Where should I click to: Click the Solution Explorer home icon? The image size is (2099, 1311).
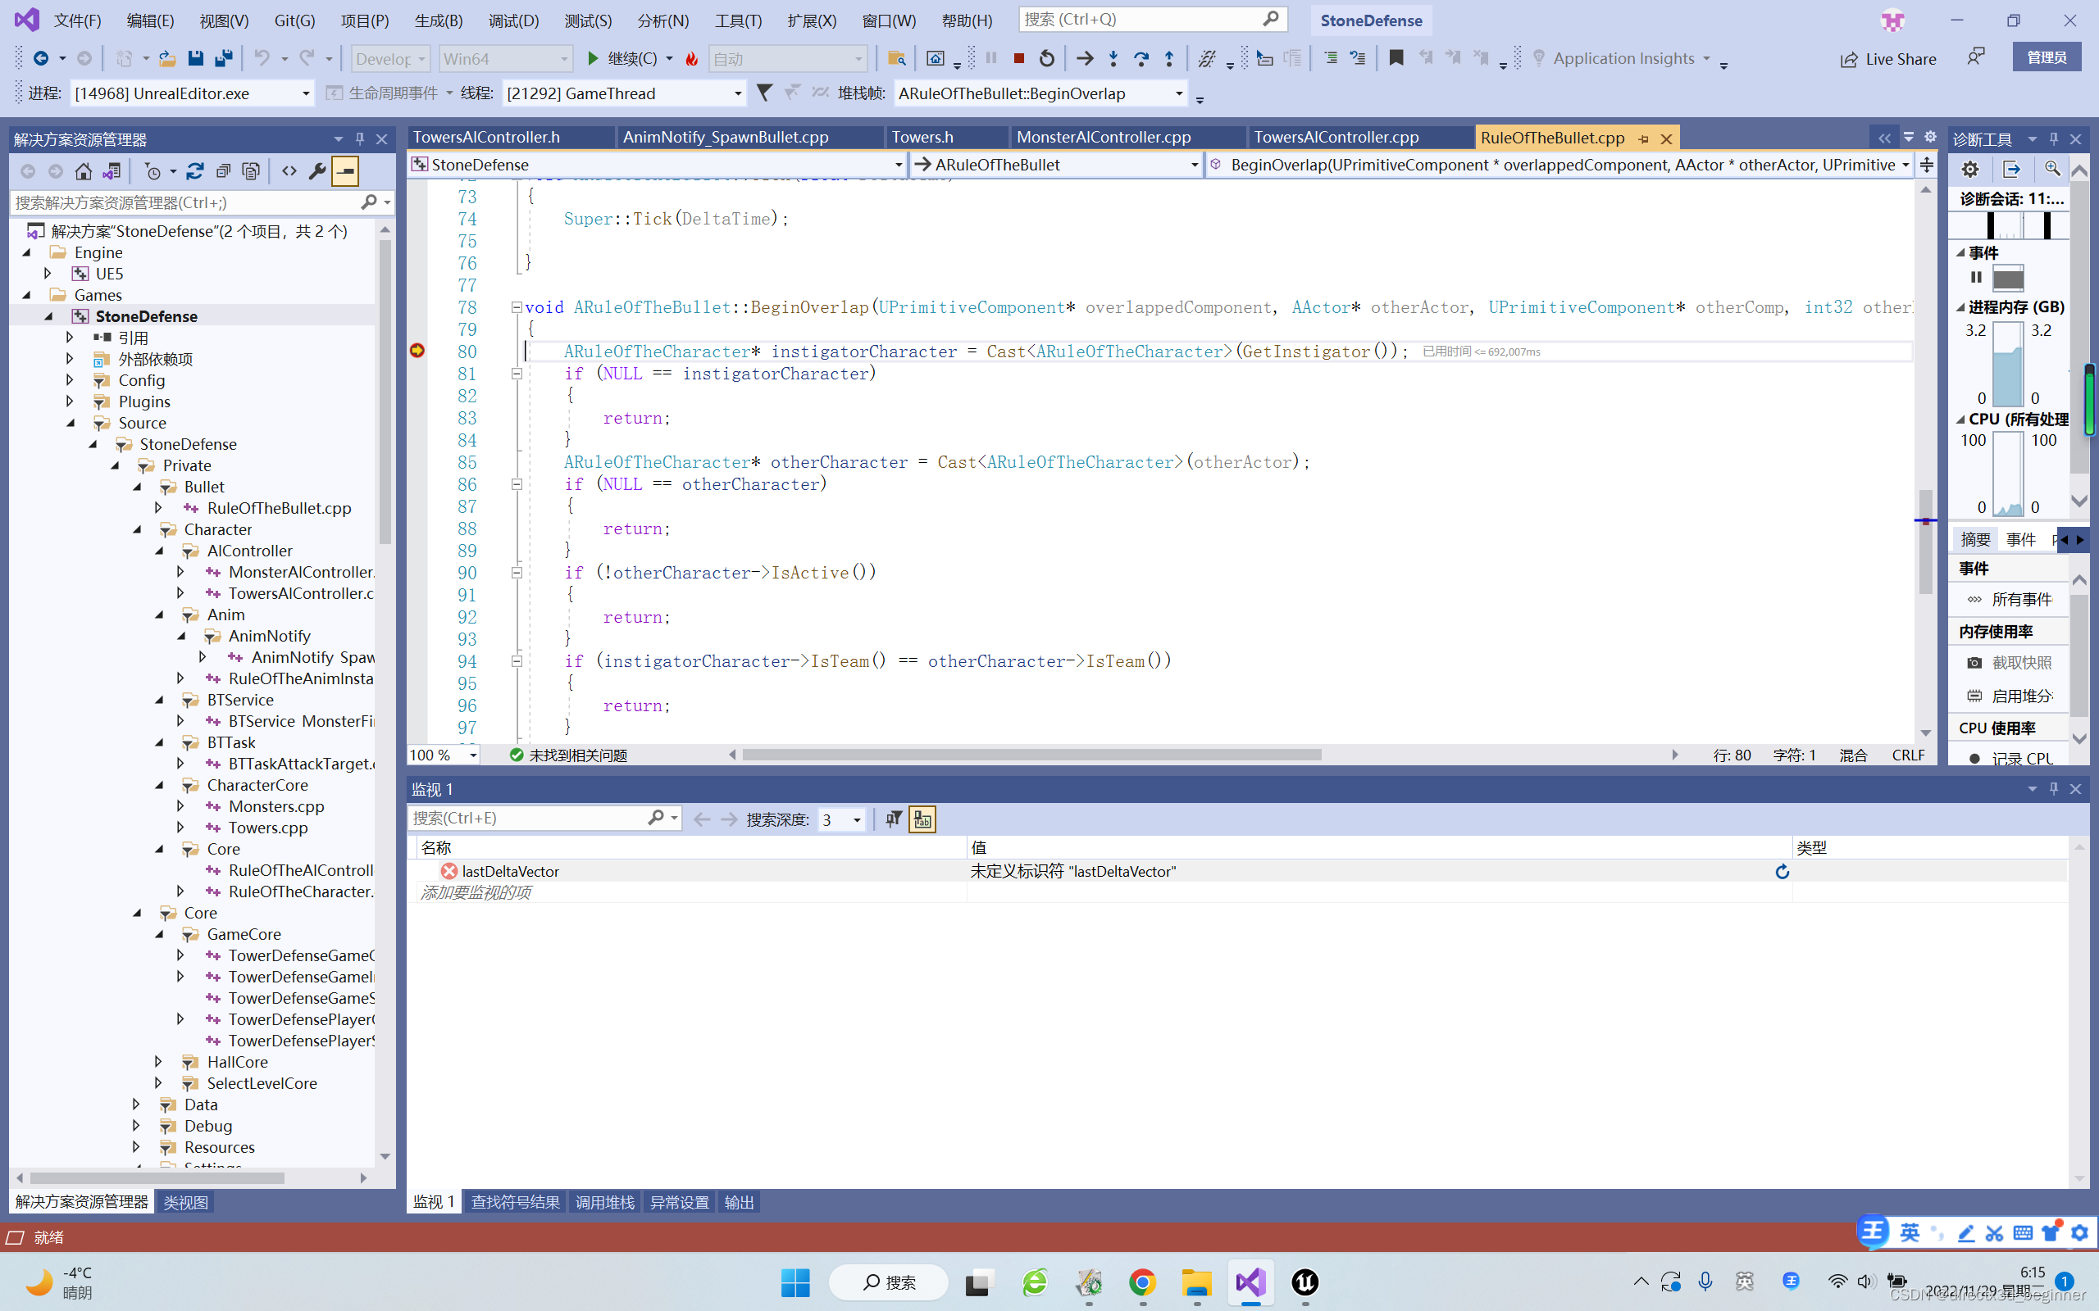84,172
